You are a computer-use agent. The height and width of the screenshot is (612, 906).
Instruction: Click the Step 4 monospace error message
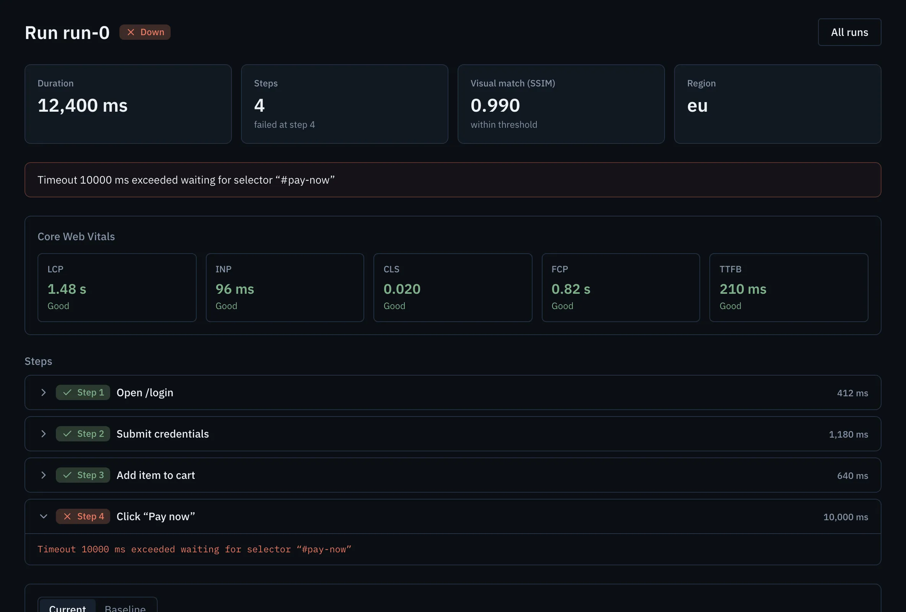pos(194,549)
